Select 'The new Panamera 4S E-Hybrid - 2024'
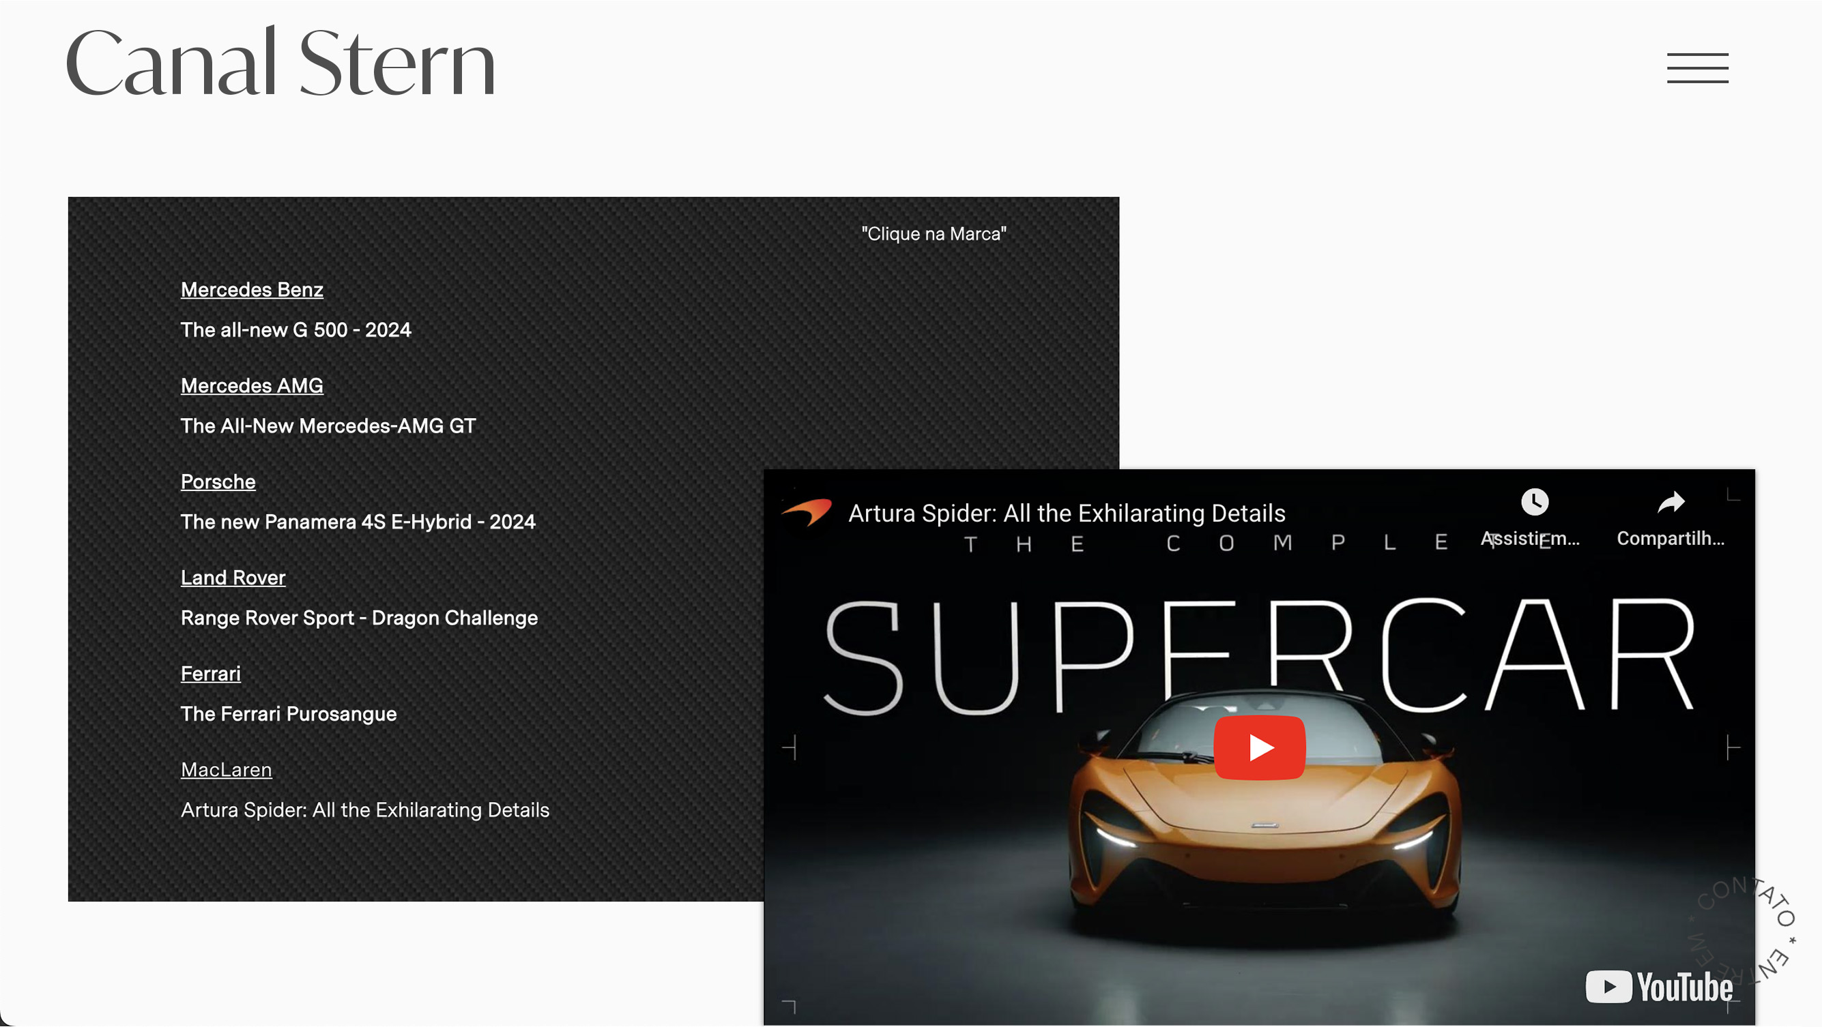1822x1027 pixels. (x=358, y=522)
